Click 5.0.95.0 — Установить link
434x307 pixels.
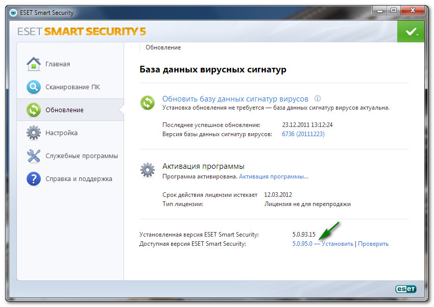323,244
